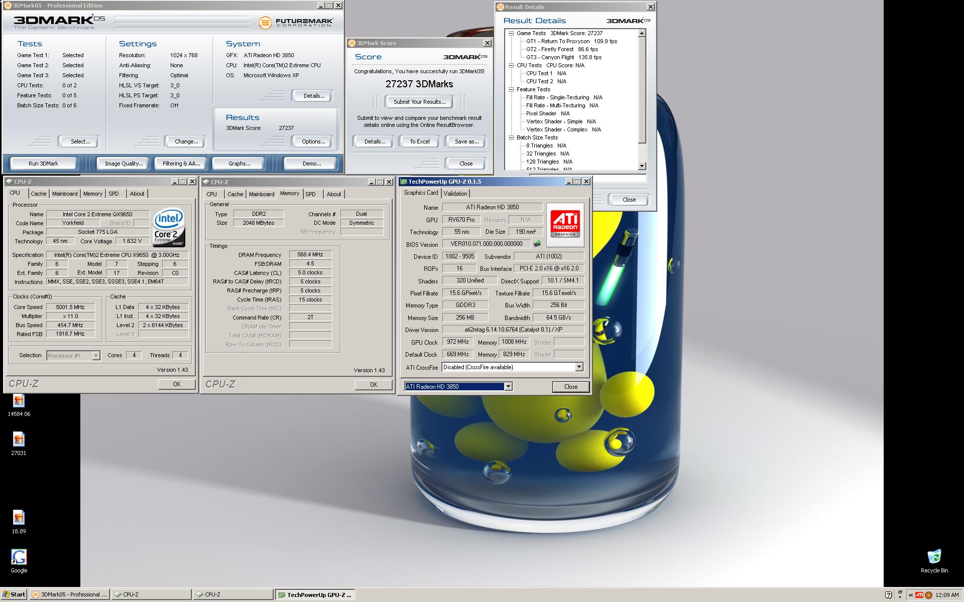The image size is (964, 602).
Task: Click the Options button under Results
Action: coord(313,141)
